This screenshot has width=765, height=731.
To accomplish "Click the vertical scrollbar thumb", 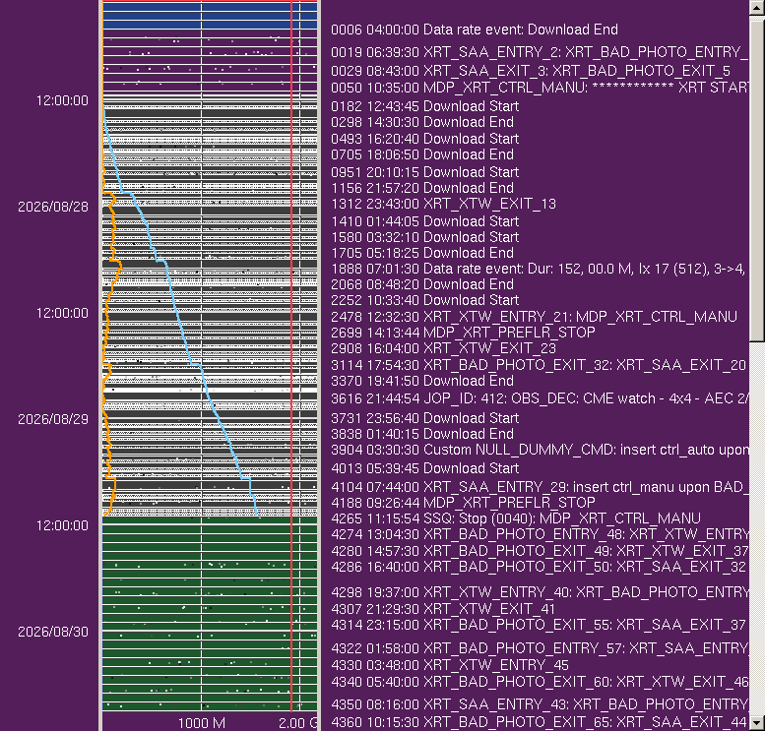I will (x=757, y=179).
